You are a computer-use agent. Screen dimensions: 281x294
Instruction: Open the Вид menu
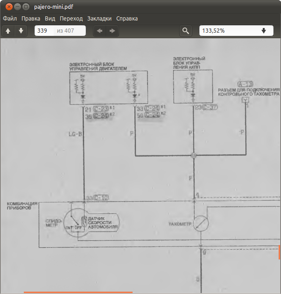click(x=50, y=19)
